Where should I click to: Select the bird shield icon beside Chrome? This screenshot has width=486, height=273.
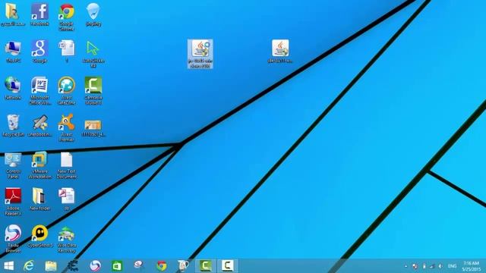(x=93, y=14)
